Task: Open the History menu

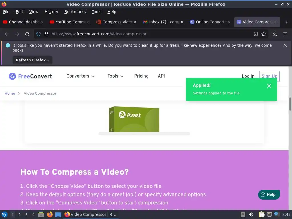Action: pos(51,12)
